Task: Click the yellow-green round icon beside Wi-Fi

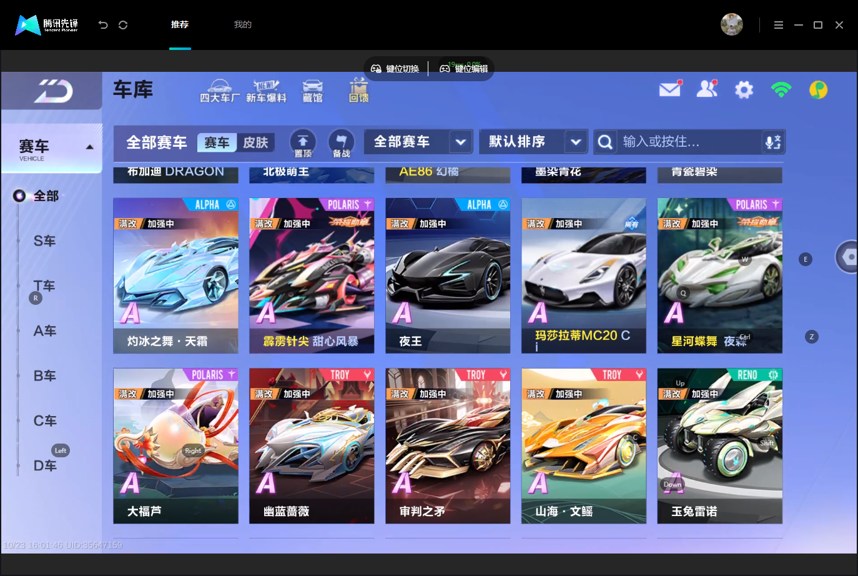Action: (x=818, y=90)
